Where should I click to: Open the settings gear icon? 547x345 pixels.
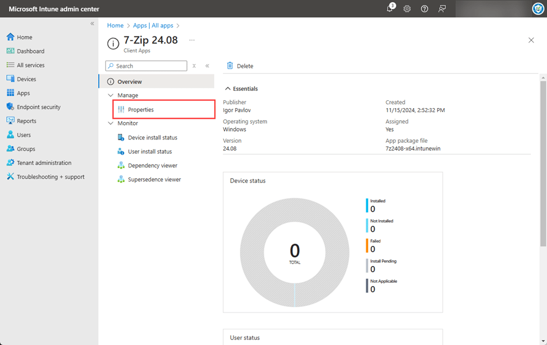point(407,9)
